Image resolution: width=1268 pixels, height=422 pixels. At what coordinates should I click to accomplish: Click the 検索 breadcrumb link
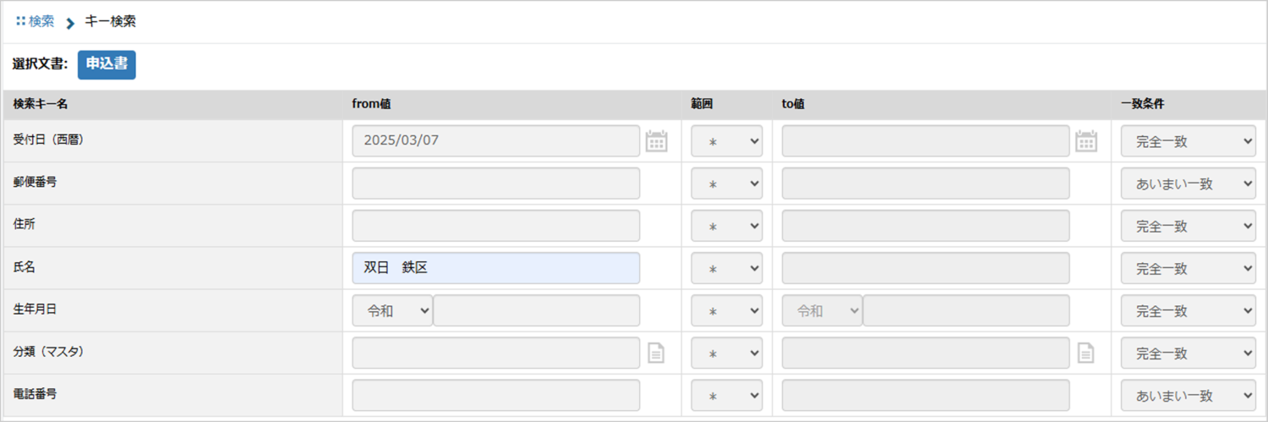[x=41, y=22]
